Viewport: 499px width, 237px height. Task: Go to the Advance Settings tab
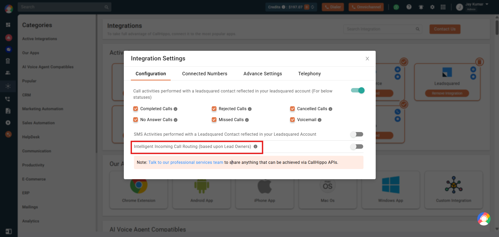pos(263,74)
